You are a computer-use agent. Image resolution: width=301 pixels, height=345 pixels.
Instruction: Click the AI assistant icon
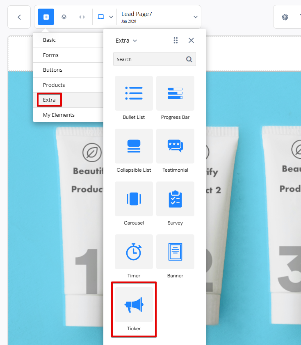point(285,17)
